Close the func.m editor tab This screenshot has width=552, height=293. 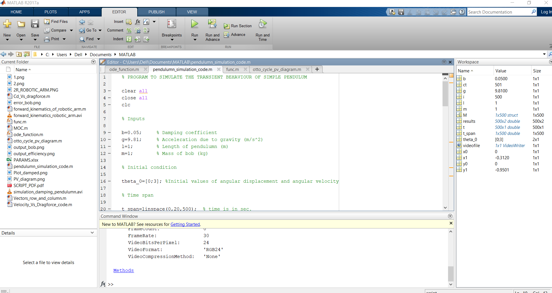245,69
